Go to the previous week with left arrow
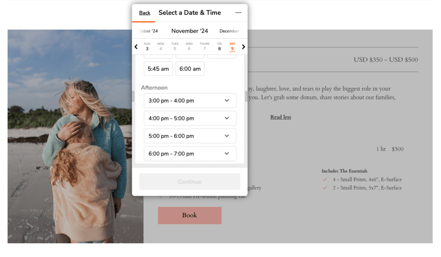This screenshot has width=441, height=257. coord(136,47)
